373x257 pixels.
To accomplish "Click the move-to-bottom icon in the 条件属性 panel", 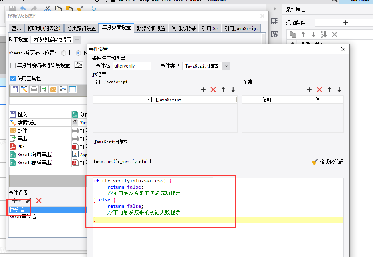I will pyautogui.click(x=324, y=34).
